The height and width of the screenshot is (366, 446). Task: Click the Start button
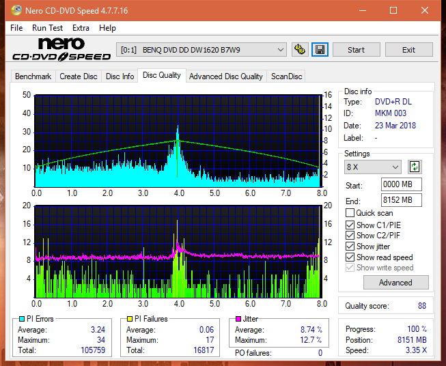[356, 50]
